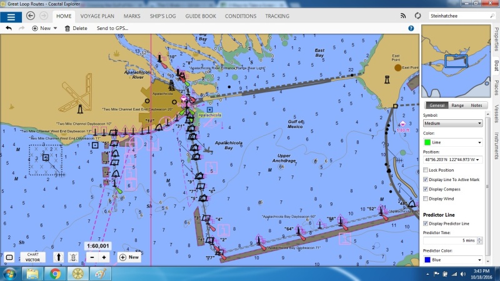Select the General properties tab

pos(436,105)
